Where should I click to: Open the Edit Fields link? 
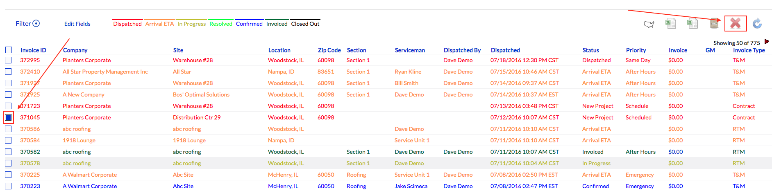pyautogui.click(x=77, y=24)
